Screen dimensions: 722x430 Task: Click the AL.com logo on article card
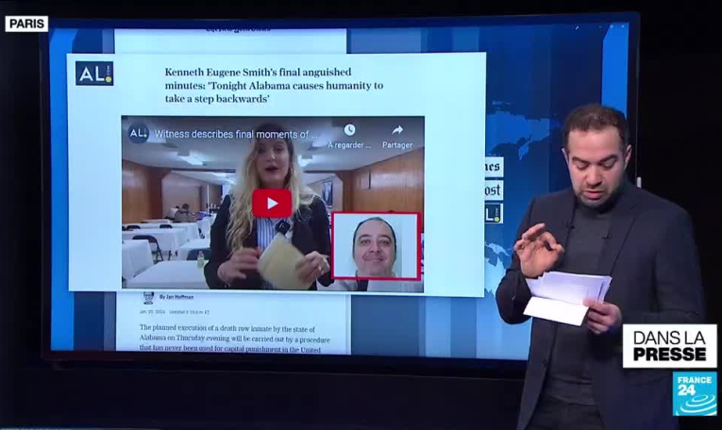click(94, 74)
